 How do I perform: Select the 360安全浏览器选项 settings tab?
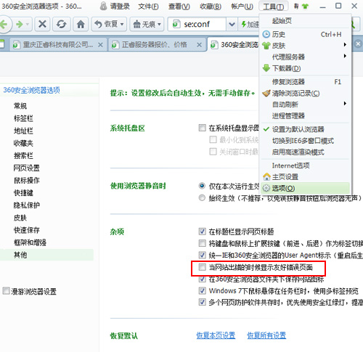click(x=234, y=44)
